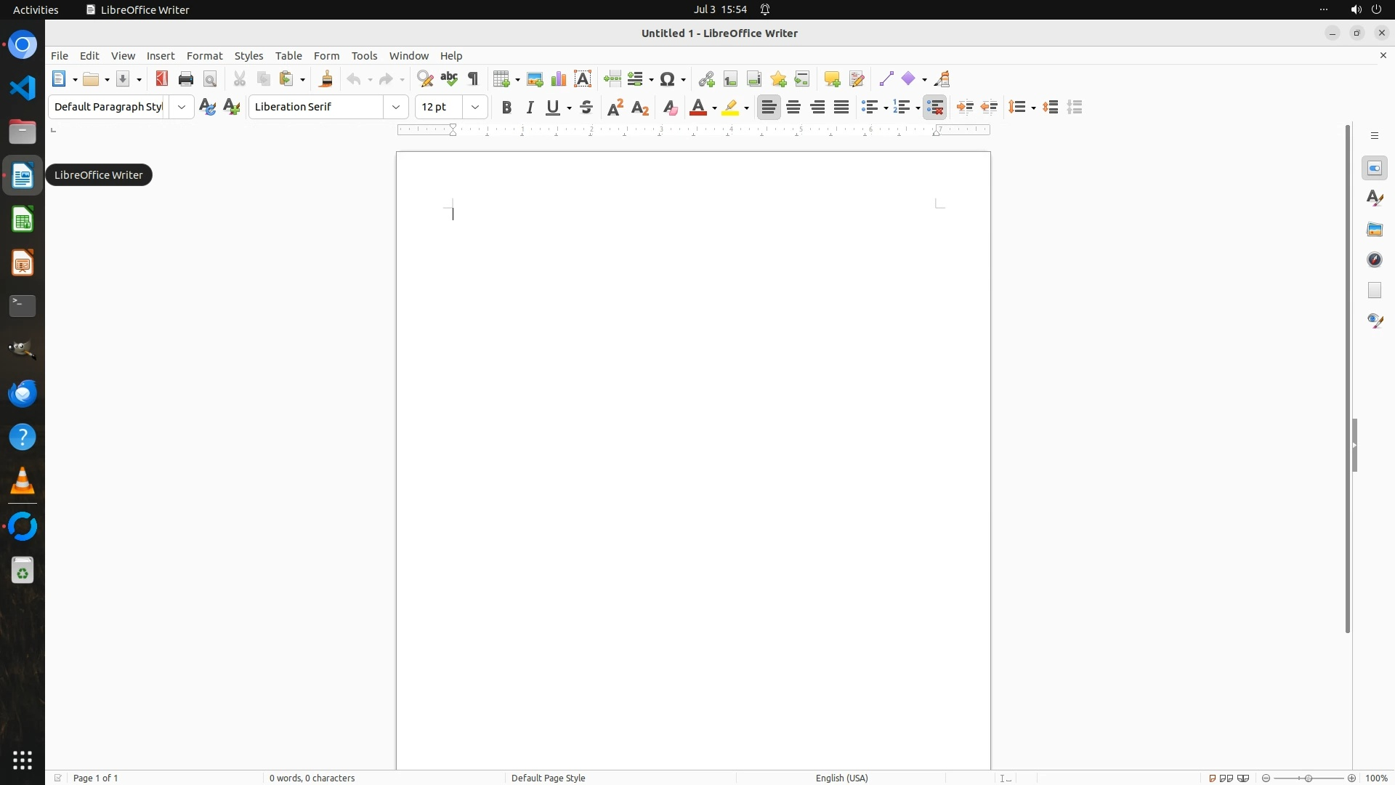Toggle Bold formatting
Viewport: 1395px width, 785px height.
tap(506, 108)
